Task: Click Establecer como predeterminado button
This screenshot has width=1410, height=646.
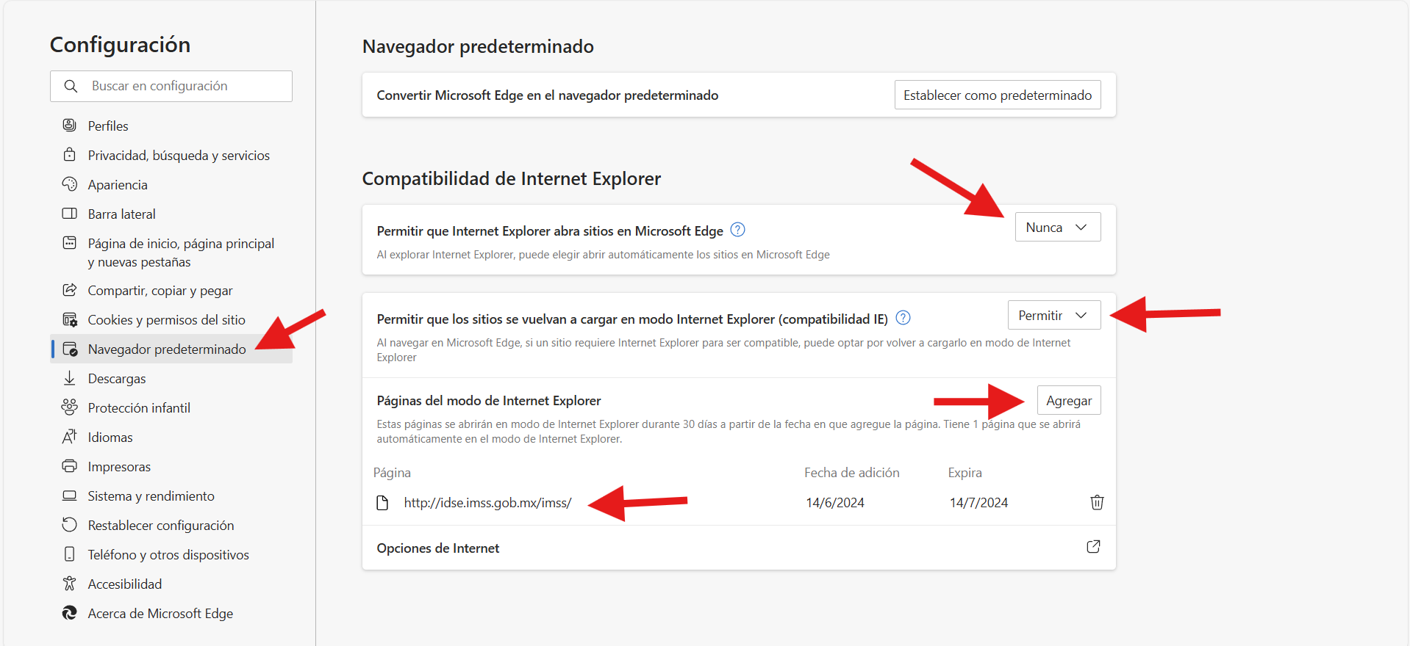Action: [998, 95]
